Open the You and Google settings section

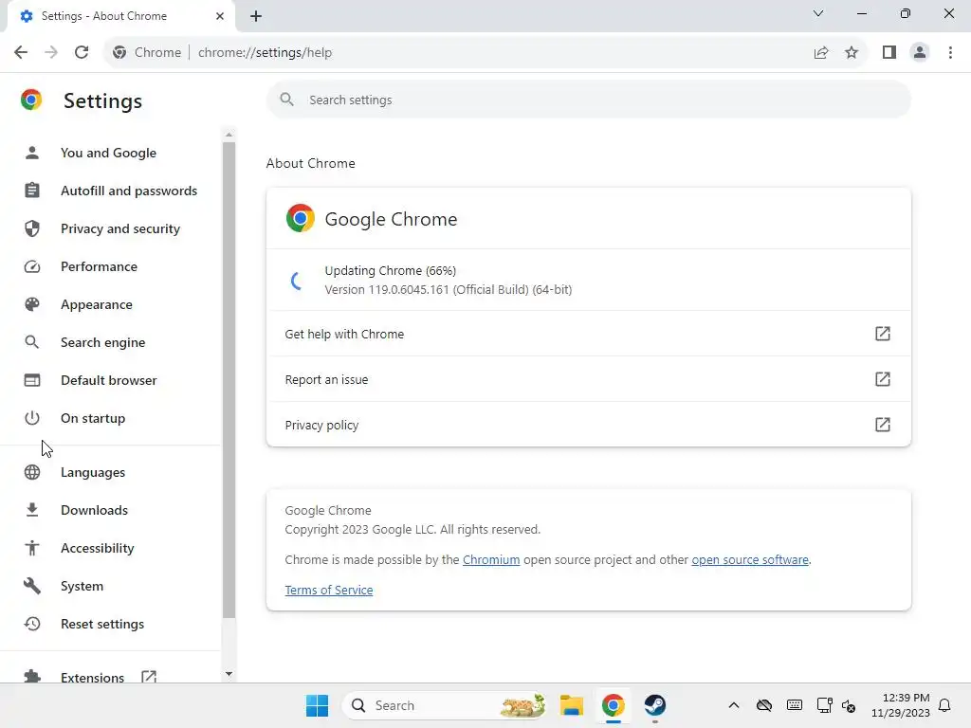[108, 153]
